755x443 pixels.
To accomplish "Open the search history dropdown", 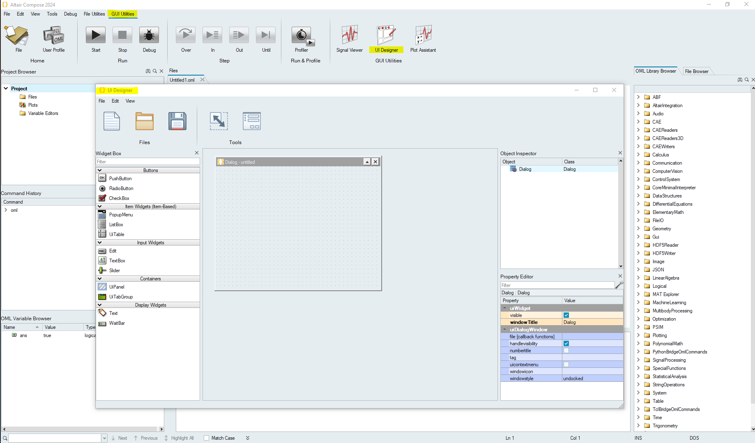I will pyautogui.click(x=104, y=438).
